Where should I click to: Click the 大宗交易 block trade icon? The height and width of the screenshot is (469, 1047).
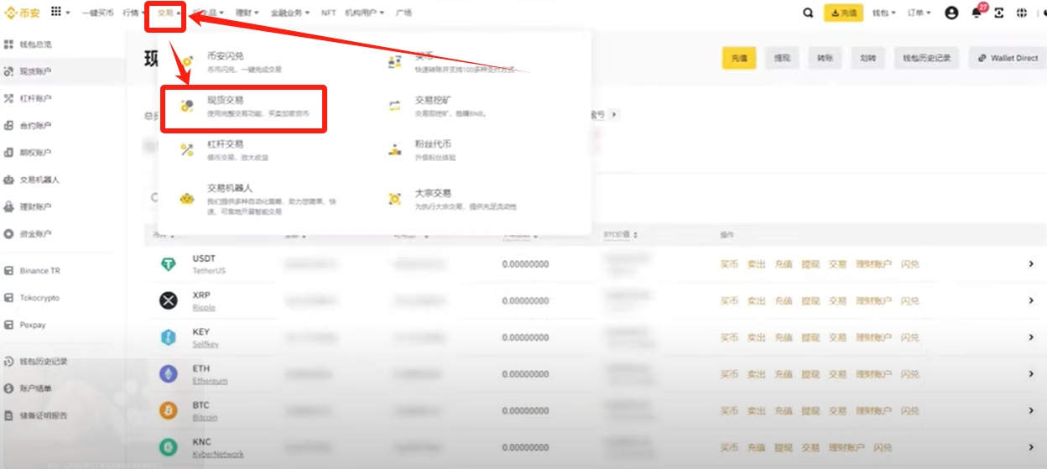[x=395, y=198]
